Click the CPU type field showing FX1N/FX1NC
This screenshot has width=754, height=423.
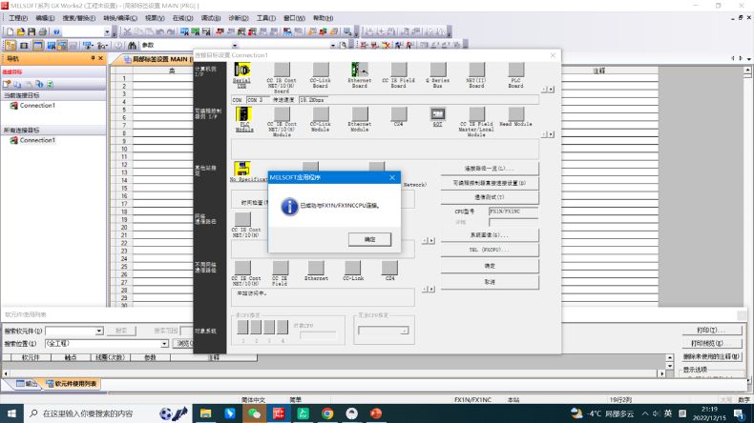pos(513,211)
